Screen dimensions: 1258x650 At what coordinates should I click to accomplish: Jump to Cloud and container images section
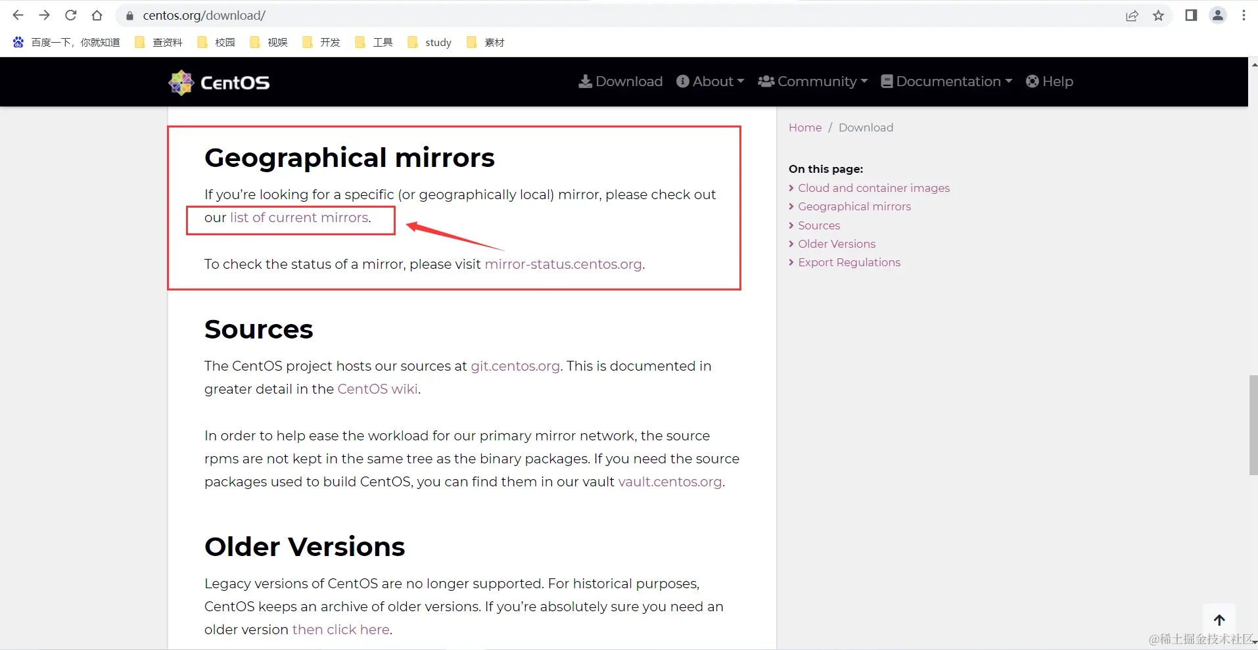pos(874,188)
